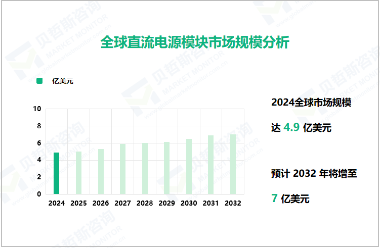Click y-axis value 6

pos(39,143)
